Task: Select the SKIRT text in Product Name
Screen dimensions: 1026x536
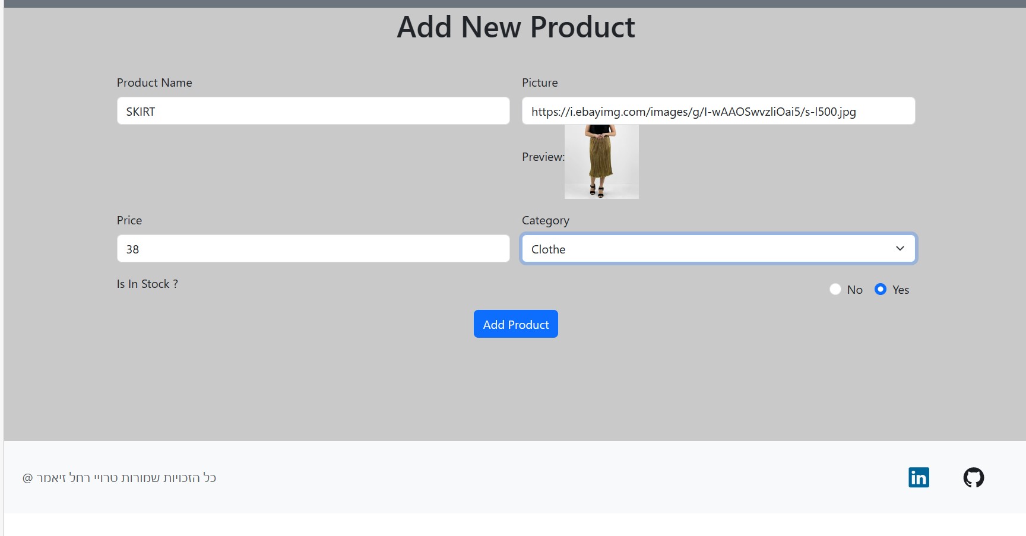Action: pos(140,111)
